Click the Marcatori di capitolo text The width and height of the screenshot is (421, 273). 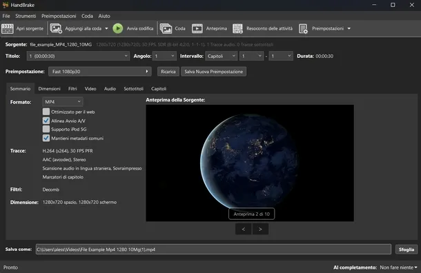click(x=63, y=177)
